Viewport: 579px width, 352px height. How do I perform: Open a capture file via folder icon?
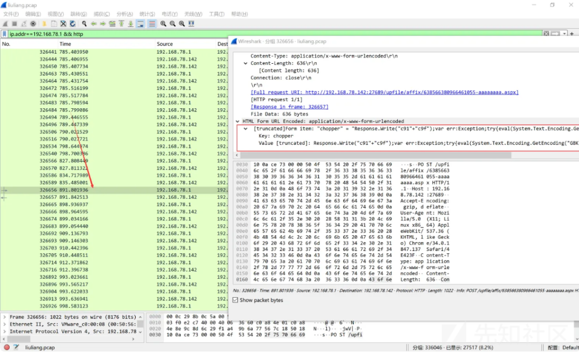(x=44, y=24)
